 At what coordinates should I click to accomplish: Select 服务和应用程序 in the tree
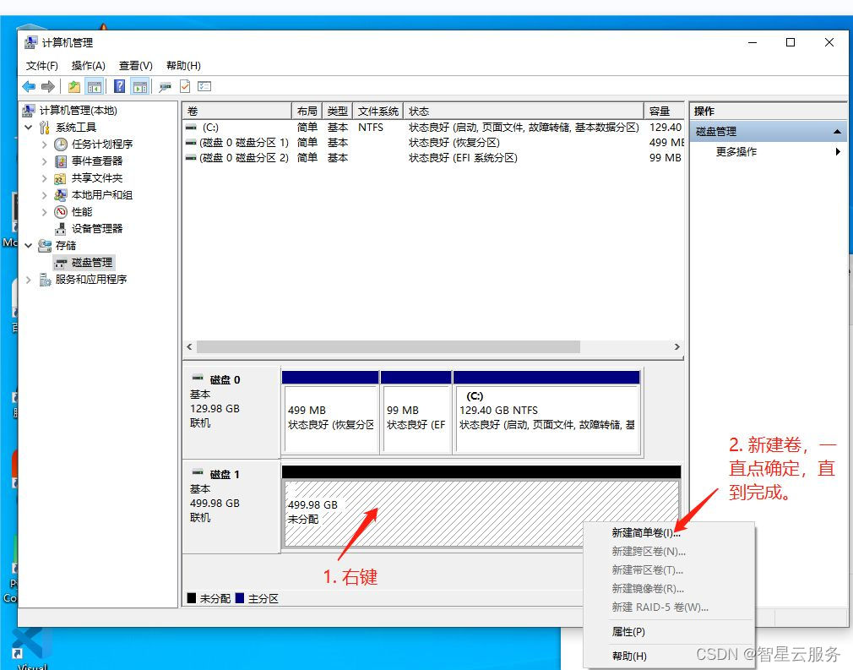(91, 279)
